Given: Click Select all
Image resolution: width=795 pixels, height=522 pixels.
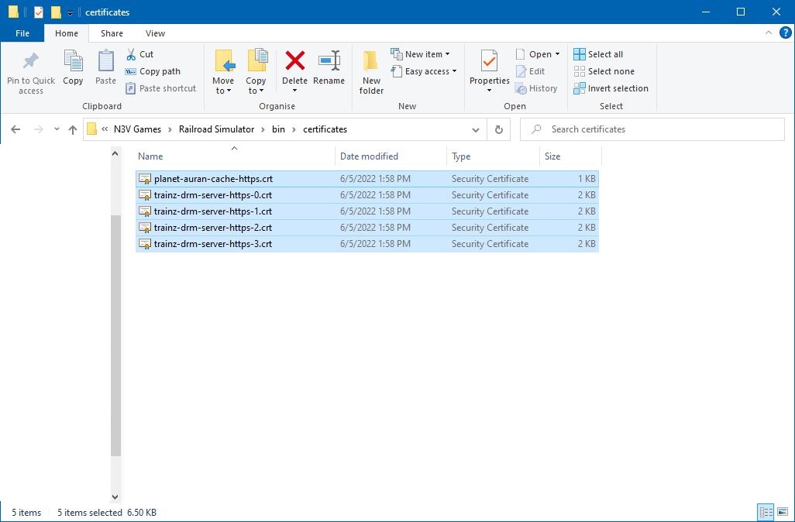Looking at the screenshot, I should click(598, 54).
